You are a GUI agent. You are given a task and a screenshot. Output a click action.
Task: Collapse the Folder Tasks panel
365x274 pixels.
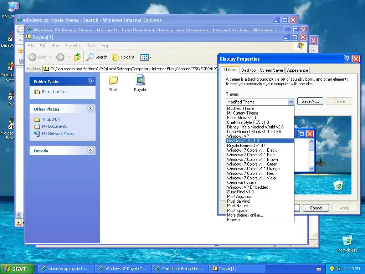pos(91,81)
